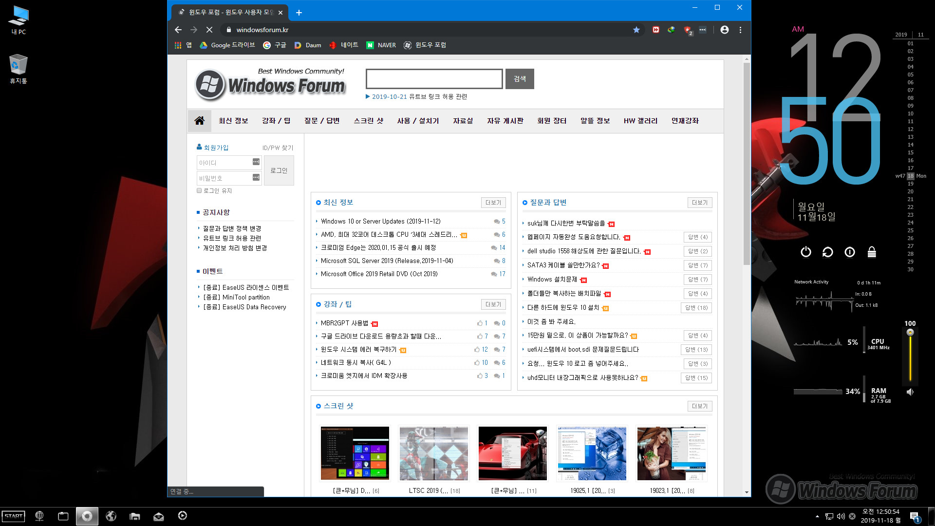This screenshot has height=526, width=935.
Task: Open the 휴지통 recycle bin icon
Action: (x=19, y=69)
